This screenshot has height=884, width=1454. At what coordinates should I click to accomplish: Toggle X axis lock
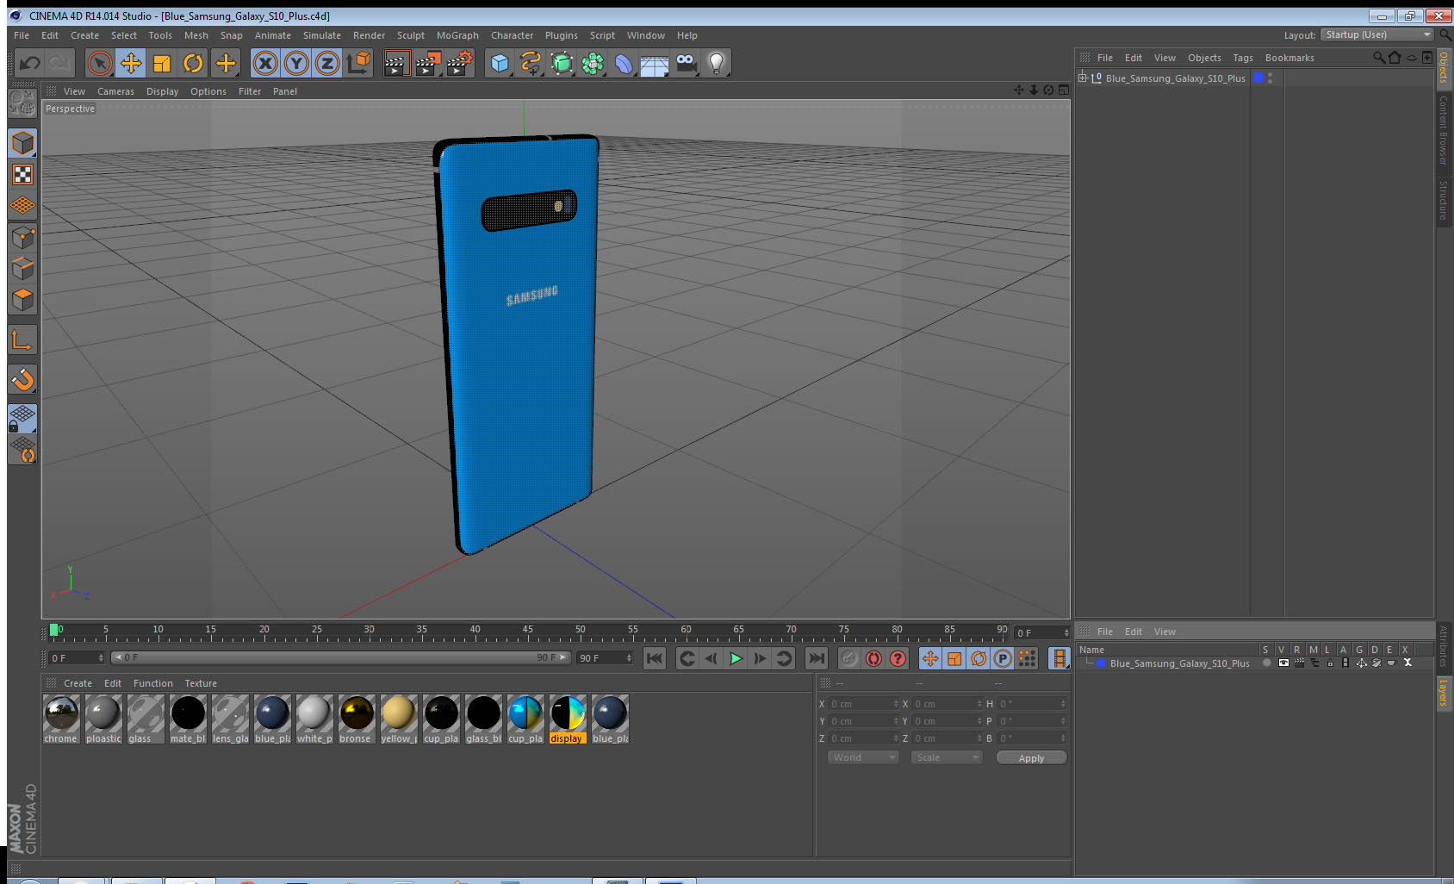[x=265, y=63]
